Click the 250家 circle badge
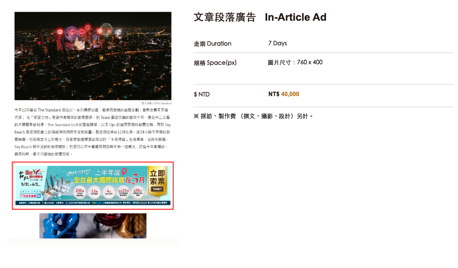 pos(80,193)
